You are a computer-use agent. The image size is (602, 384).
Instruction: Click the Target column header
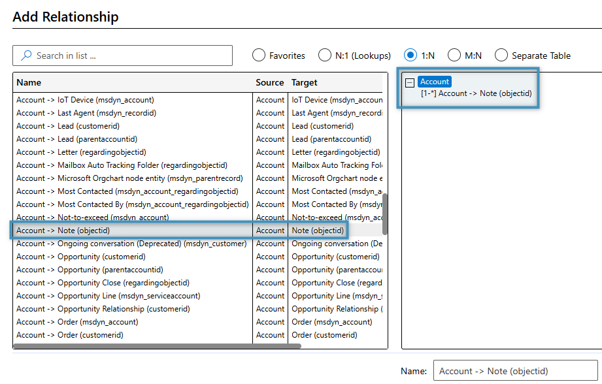304,83
